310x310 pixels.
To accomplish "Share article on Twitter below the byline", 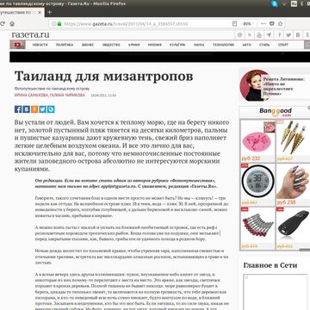I will (43, 109).
